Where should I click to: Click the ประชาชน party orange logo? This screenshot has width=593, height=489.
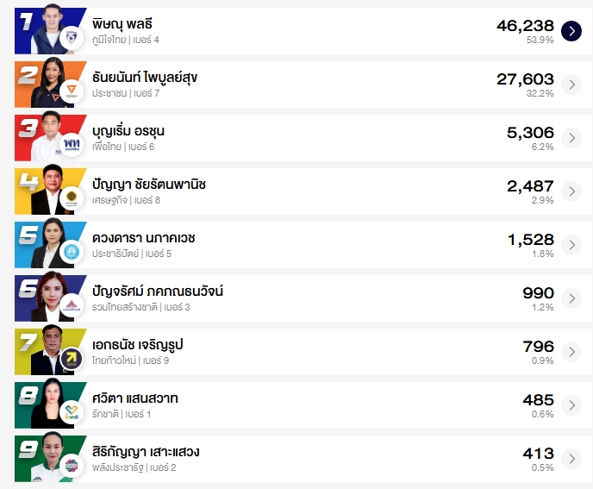click(72, 92)
